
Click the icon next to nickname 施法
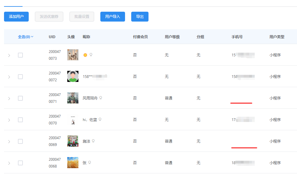point(93,141)
